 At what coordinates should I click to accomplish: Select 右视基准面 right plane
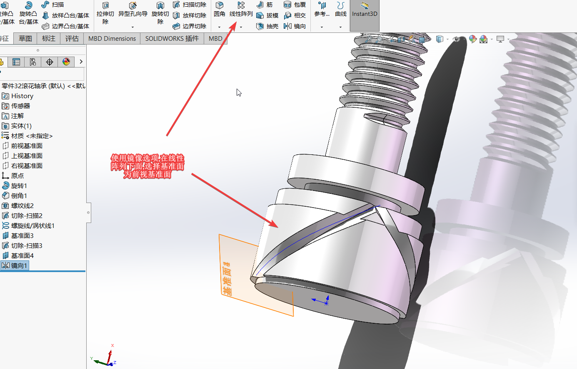22,166
